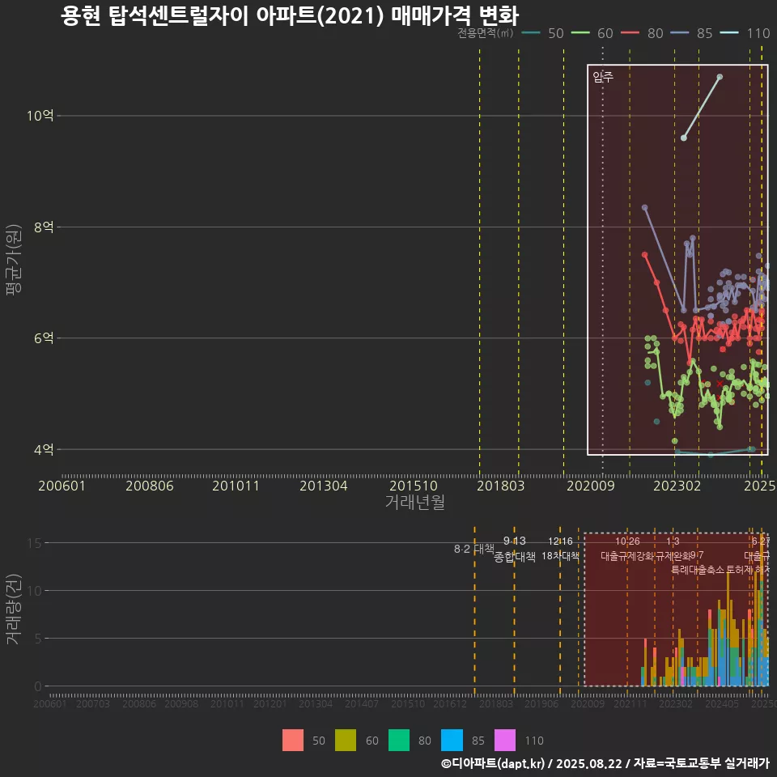
Task: Select the olive 60 swatch in bottom legend
Action: click(346, 741)
